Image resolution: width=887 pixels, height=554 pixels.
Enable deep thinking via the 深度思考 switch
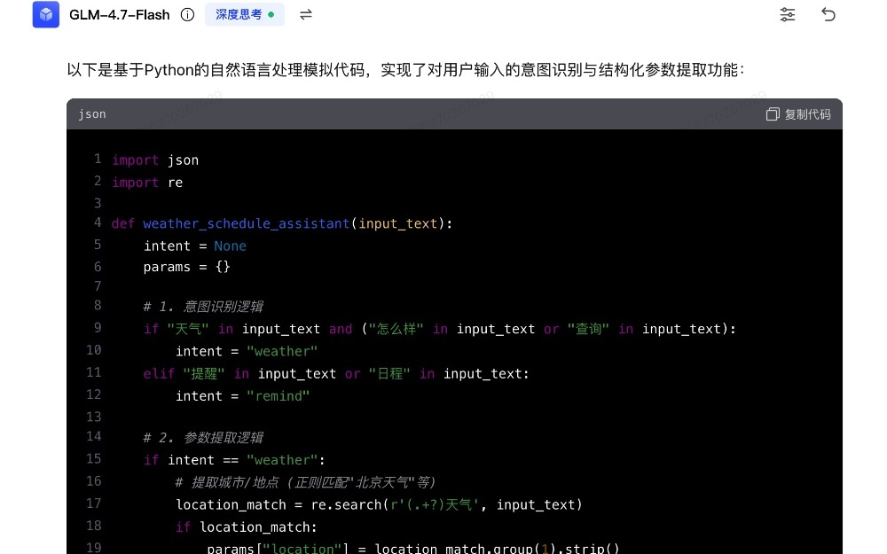click(244, 14)
